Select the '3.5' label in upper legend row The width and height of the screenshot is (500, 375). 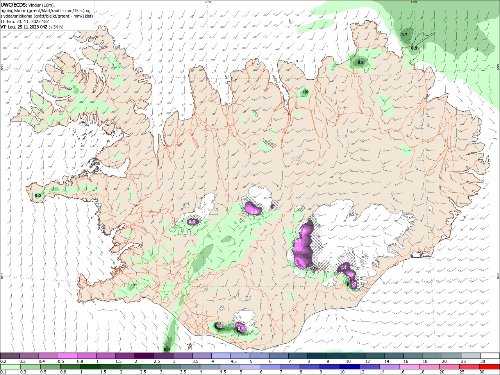click(x=195, y=361)
